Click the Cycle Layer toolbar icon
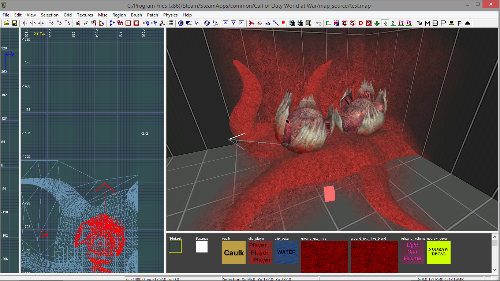This screenshot has width=500, height=281. click(x=170, y=23)
